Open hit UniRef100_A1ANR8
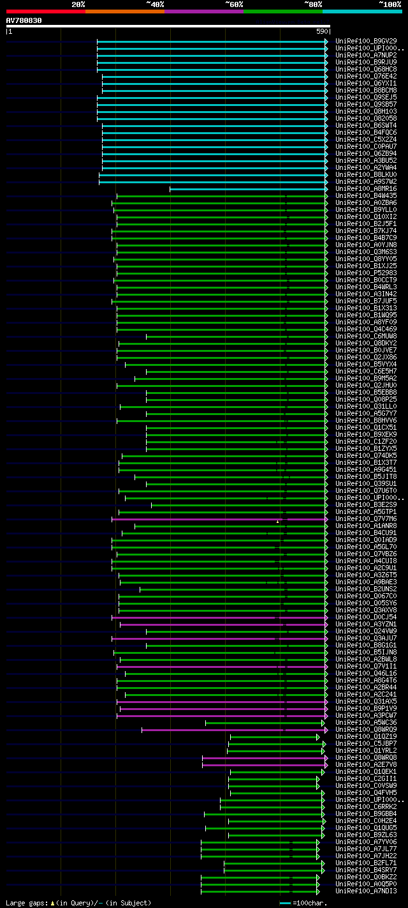Viewport: 408px width, 908px height. point(367,526)
